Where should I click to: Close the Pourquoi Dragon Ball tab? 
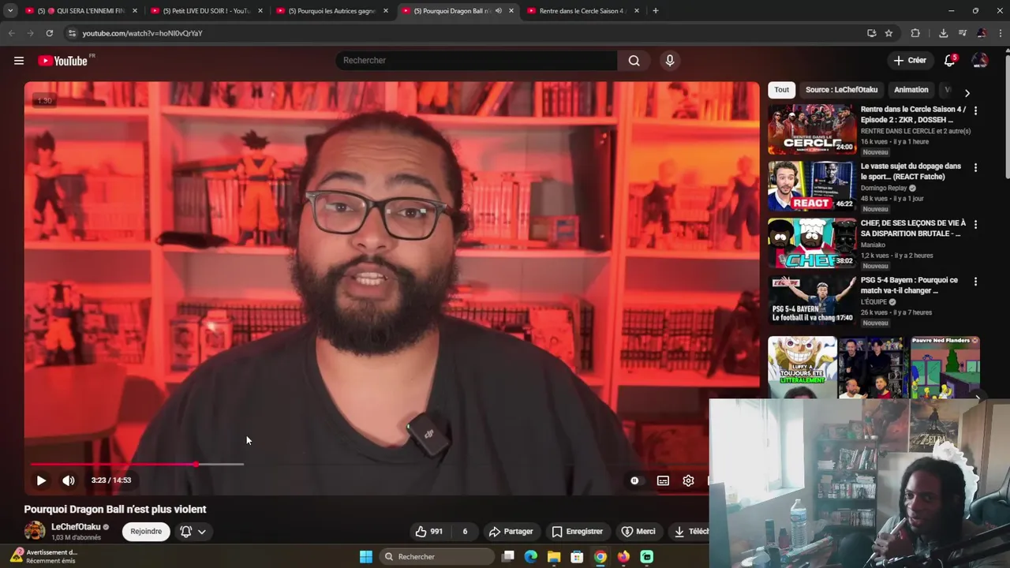click(511, 11)
